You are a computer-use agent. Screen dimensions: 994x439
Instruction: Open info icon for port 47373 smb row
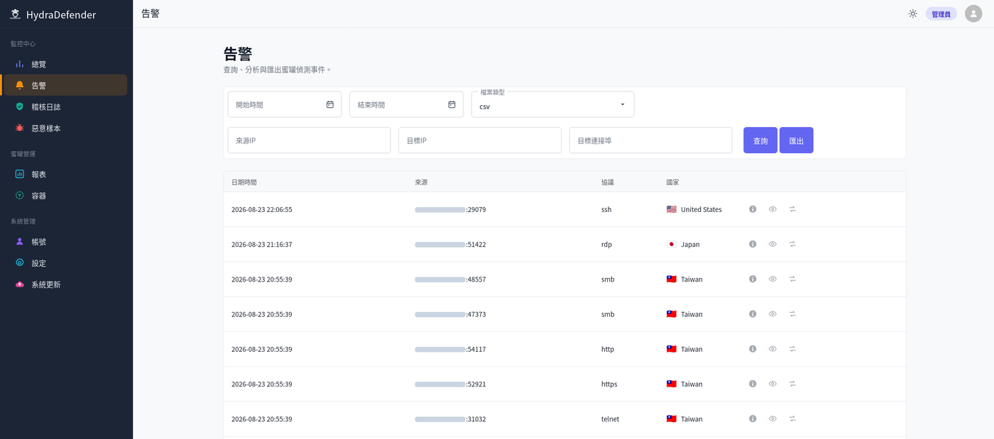click(x=753, y=313)
